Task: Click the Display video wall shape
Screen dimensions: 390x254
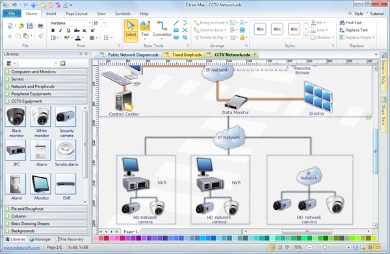Action: pyautogui.click(x=318, y=97)
